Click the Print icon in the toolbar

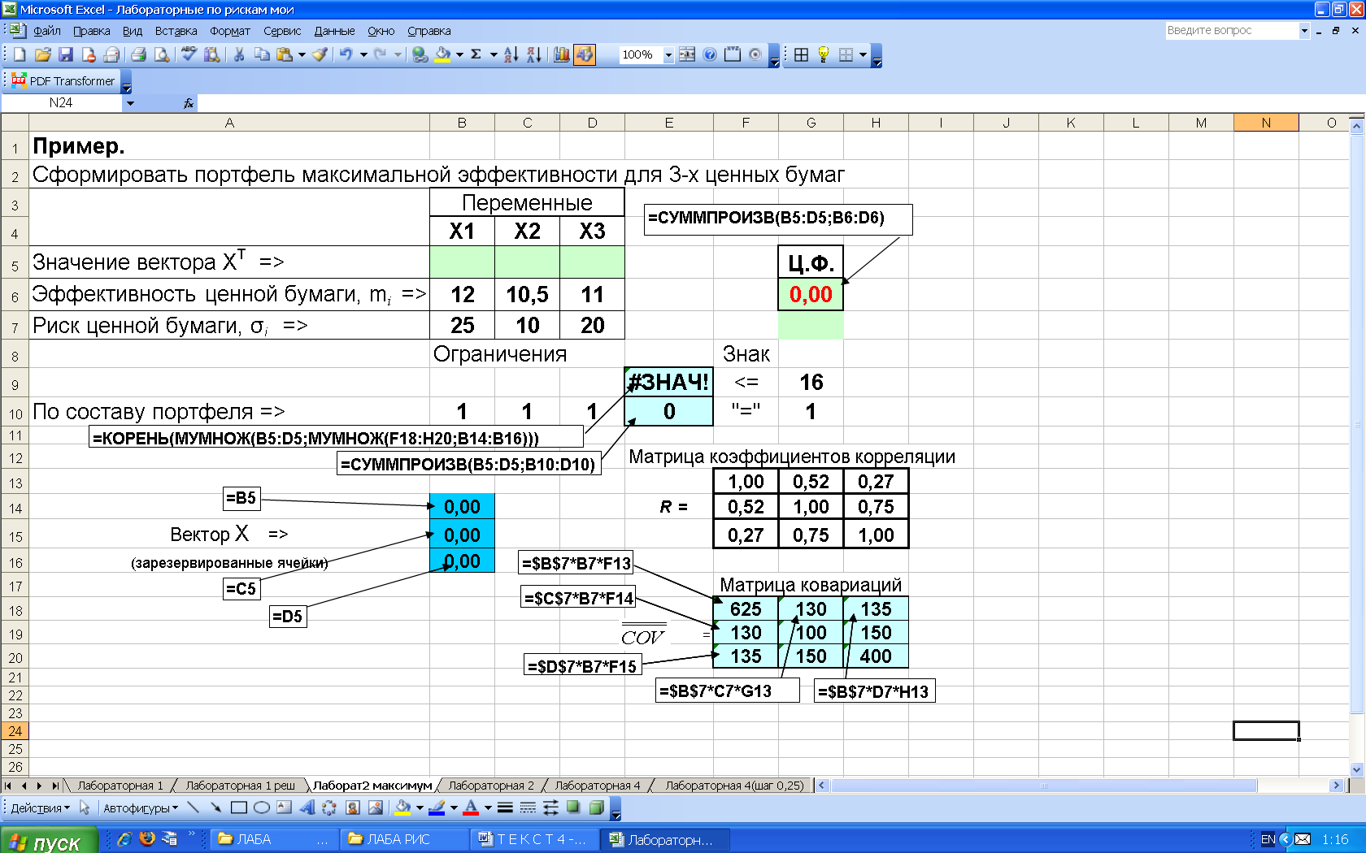click(x=139, y=54)
